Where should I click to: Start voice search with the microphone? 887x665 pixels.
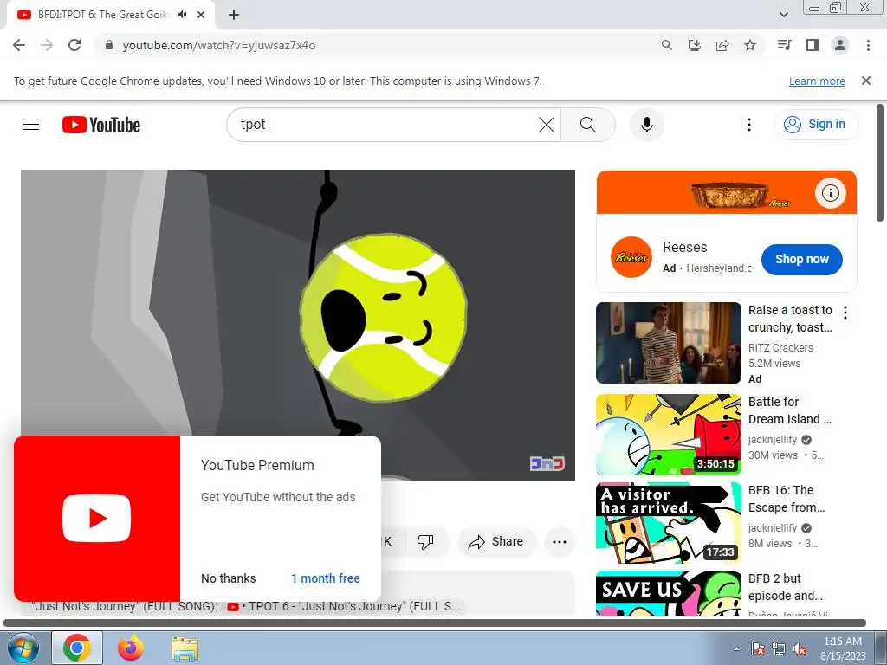646,125
